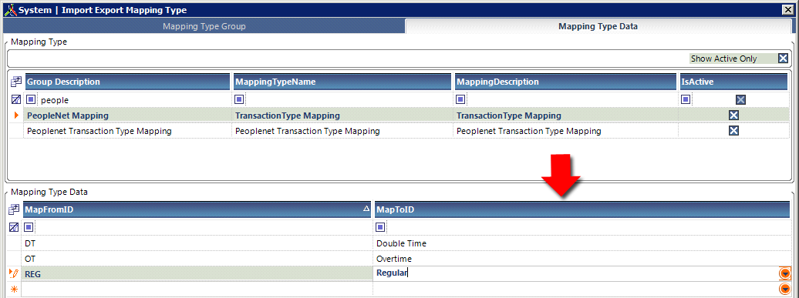Viewport: 799px width, 298px height.
Task: Open dropdown in the new row MapToID cell
Action: click(785, 290)
